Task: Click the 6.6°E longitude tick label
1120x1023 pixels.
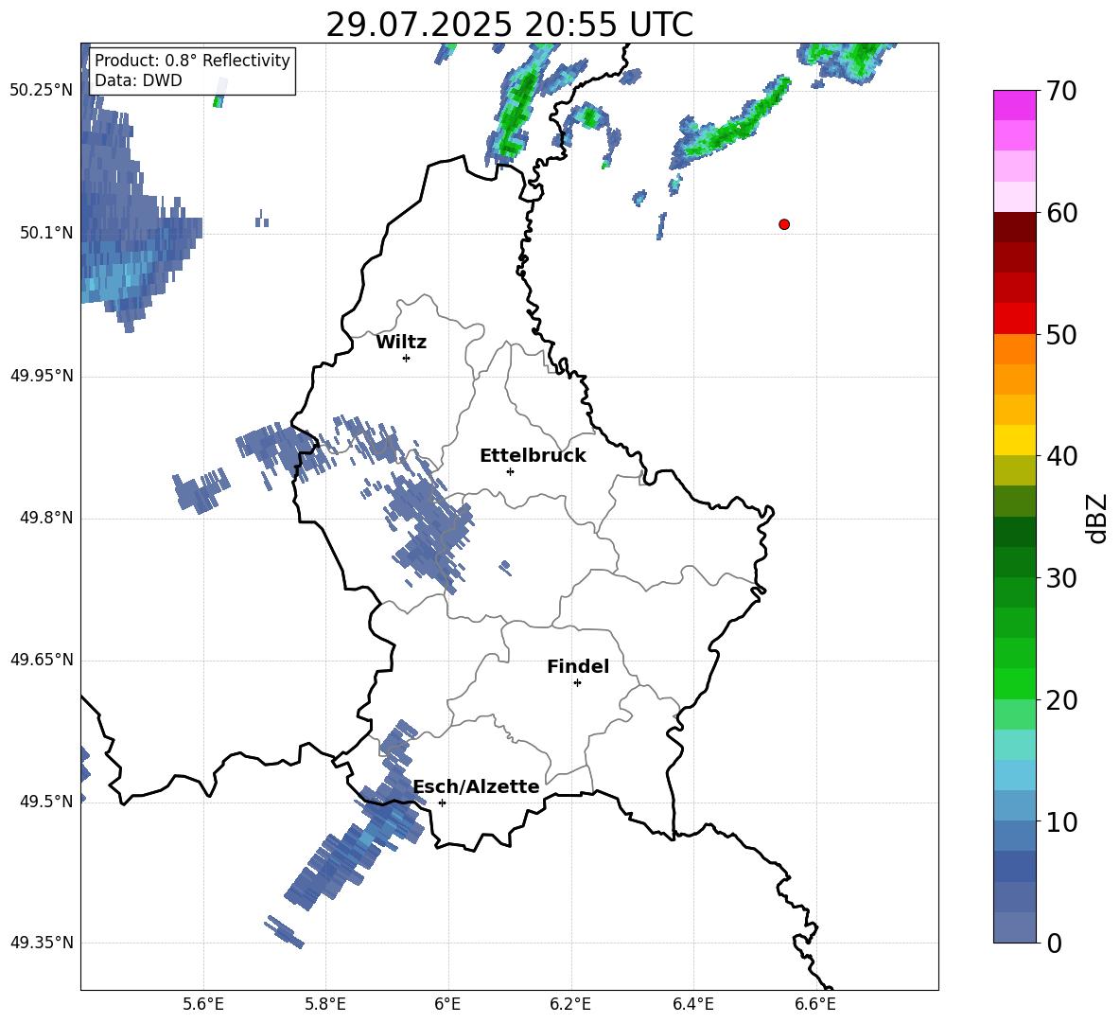Action: click(x=815, y=1004)
